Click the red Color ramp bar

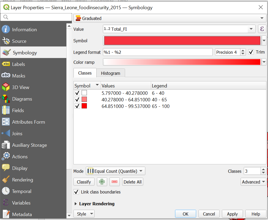click(x=182, y=62)
